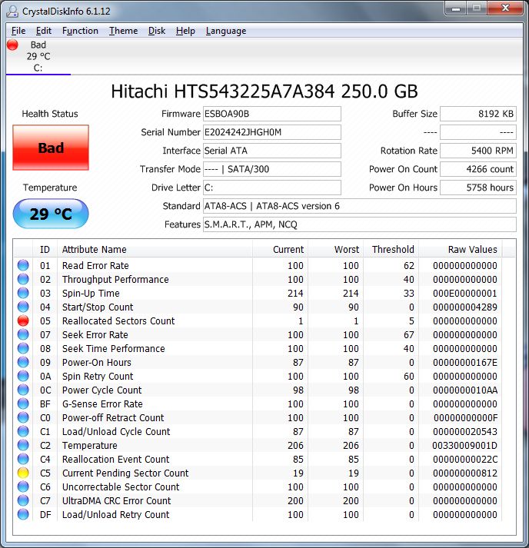Click the blue status icon for UltraDMA CRC Error Count
This screenshot has width=529, height=548.
click(23, 500)
